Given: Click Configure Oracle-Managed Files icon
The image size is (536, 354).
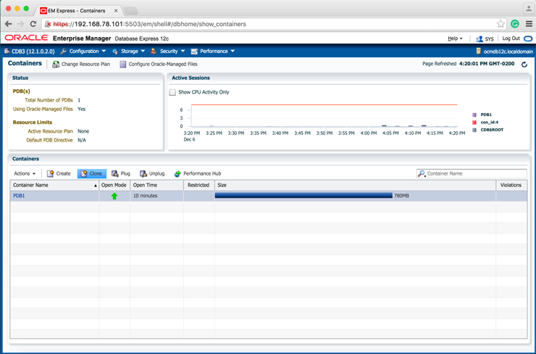Looking at the screenshot, I should click(x=122, y=64).
